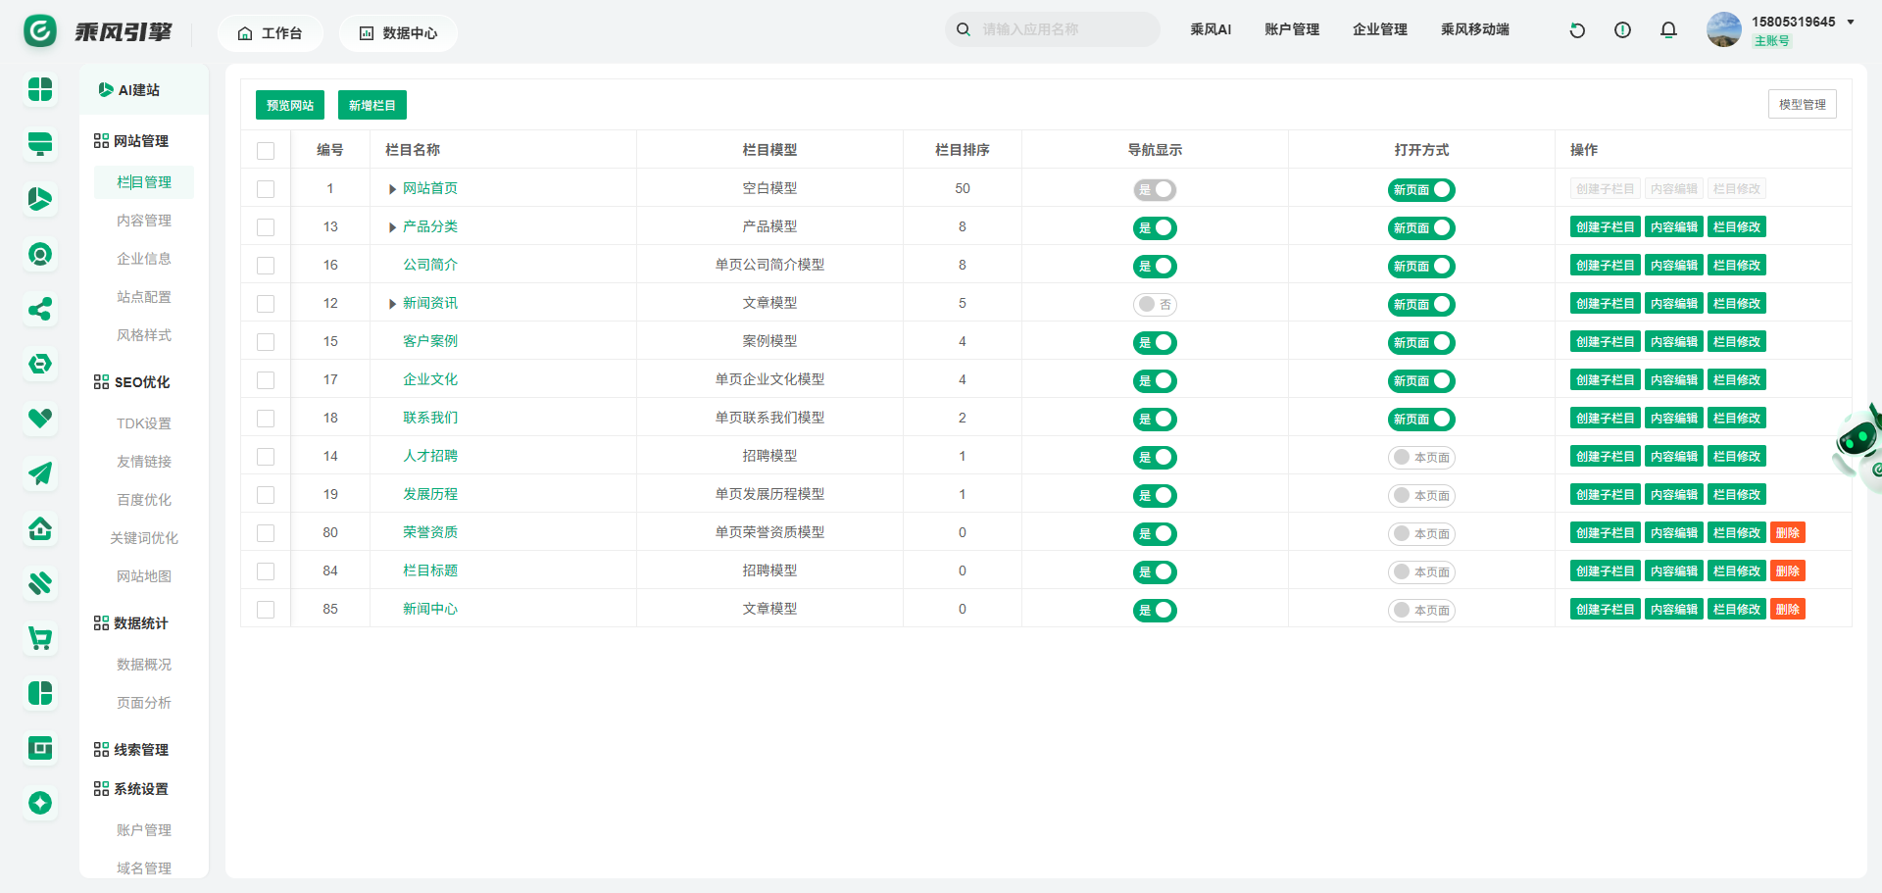Viewport: 1882px width, 893px height.
Task: Switch open mode toggle for 人才招聘
Action: coord(1420,458)
